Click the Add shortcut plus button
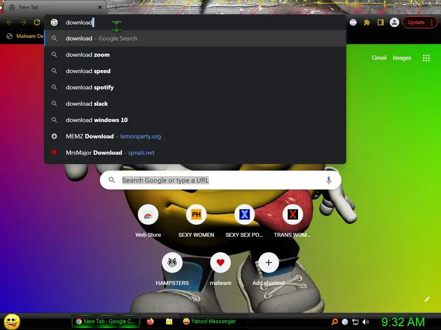This screenshot has height=330, width=441. click(x=269, y=263)
